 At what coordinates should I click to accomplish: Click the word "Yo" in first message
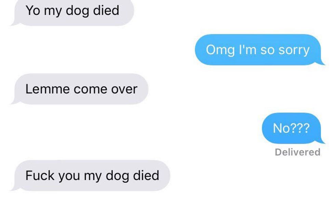click(33, 10)
